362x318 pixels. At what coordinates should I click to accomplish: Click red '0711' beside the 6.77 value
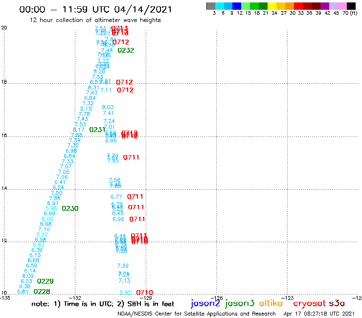(x=135, y=197)
